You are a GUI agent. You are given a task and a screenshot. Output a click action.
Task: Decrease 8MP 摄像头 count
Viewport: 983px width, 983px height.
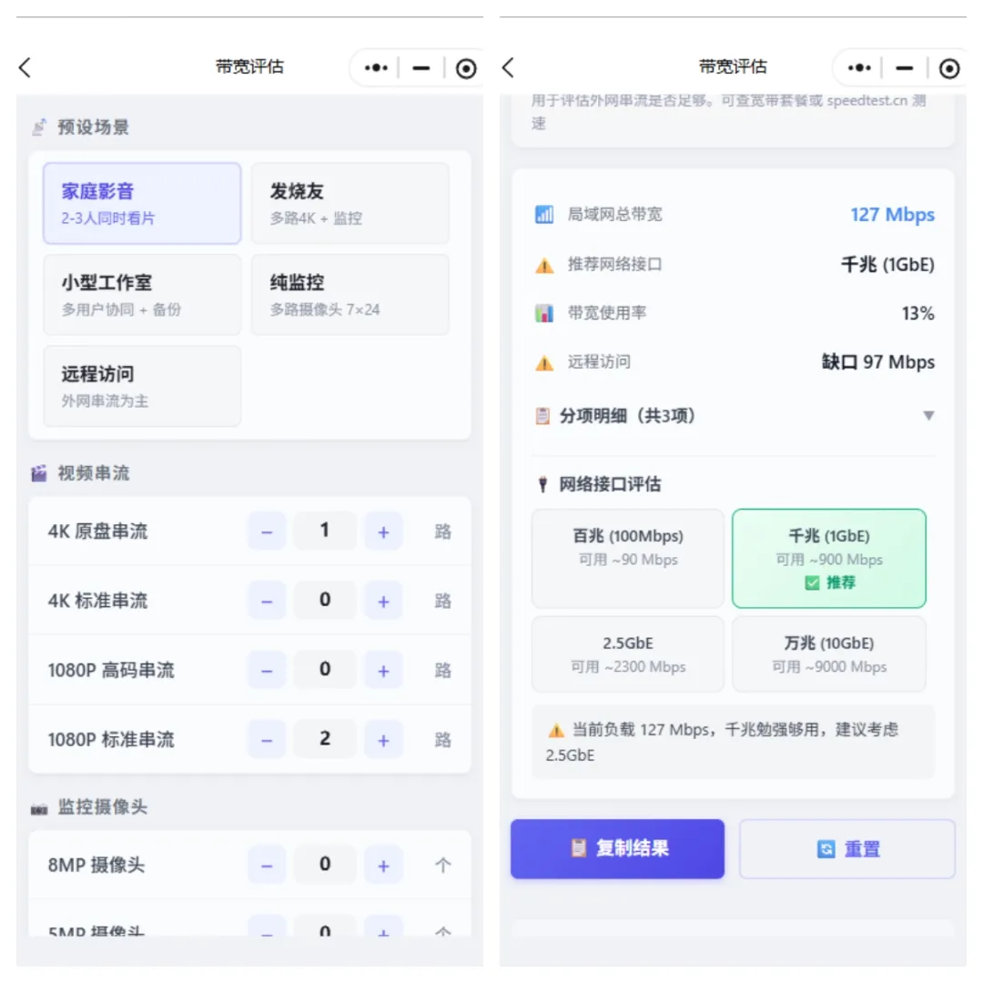[267, 866]
